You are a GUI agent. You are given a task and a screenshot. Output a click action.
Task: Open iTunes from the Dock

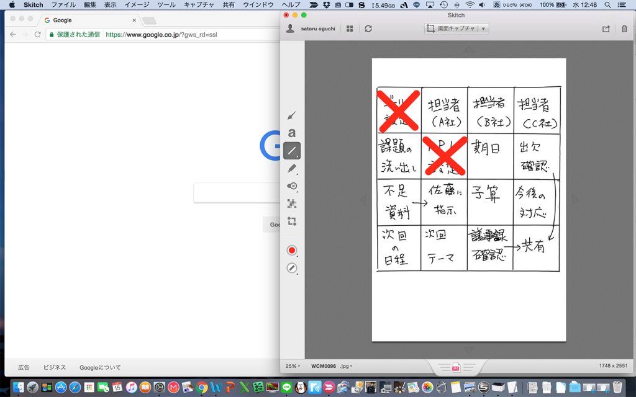point(132,387)
